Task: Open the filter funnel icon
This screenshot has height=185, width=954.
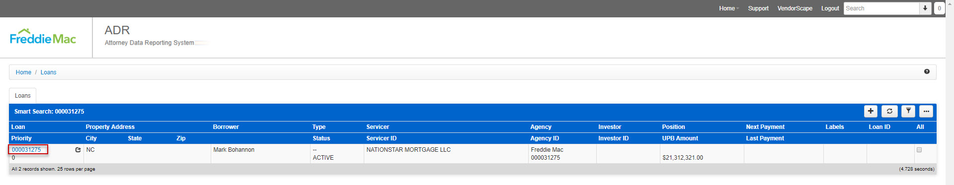Action: (x=908, y=112)
